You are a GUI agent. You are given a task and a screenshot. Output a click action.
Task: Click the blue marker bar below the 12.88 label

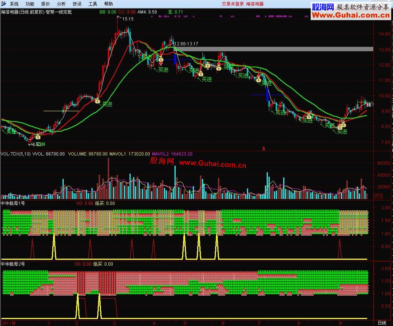175,59
